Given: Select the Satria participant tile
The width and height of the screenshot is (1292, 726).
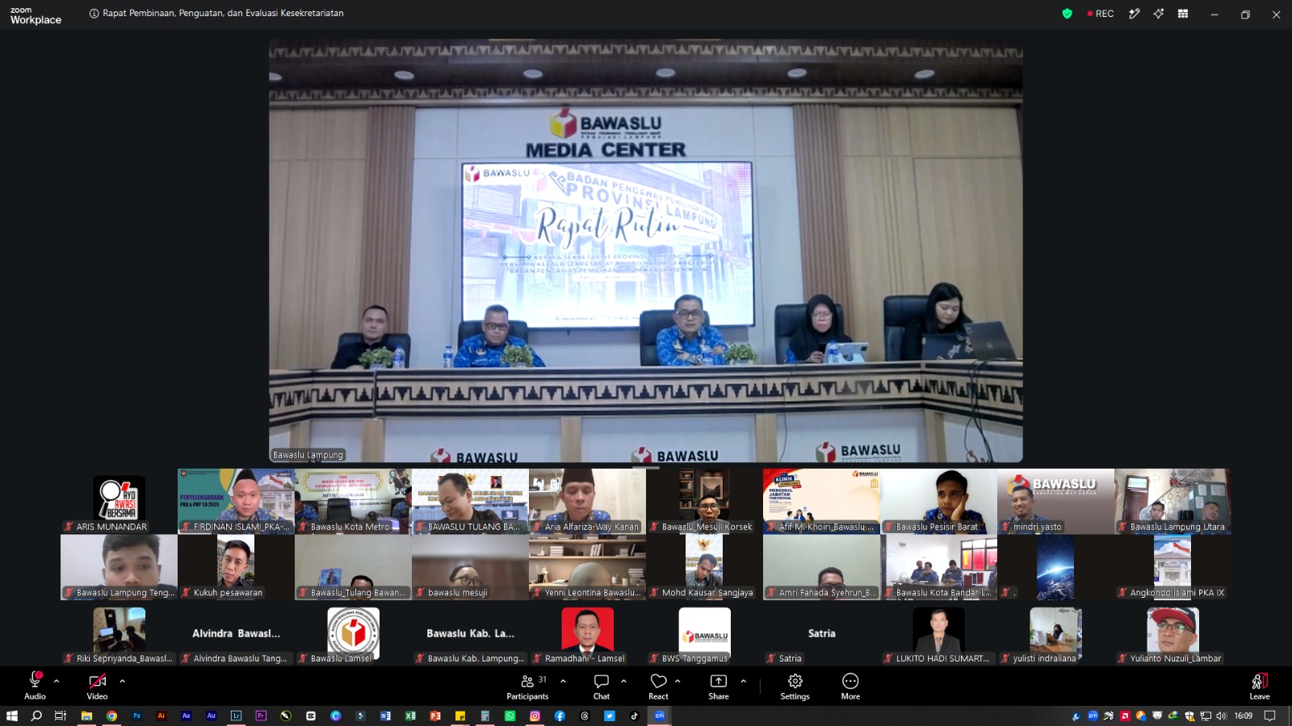Looking at the screenshot, I should [821, 633].
